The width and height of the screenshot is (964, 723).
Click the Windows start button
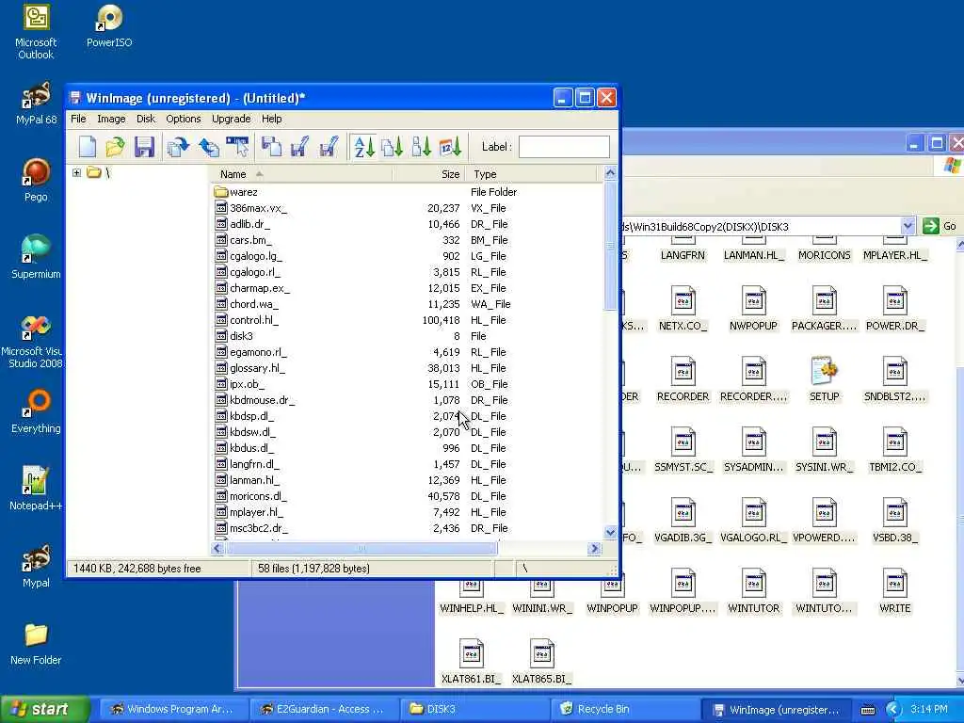(x=44, y=709)
